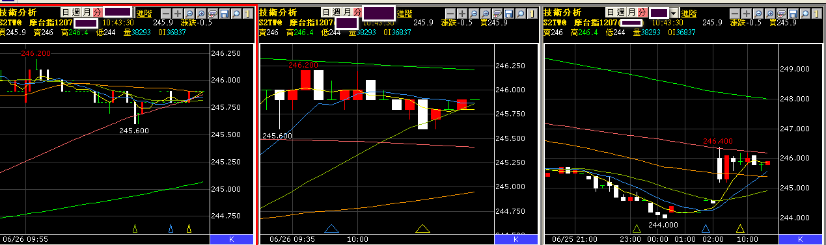
Task: Click the minus button in left chart toolbar
Action: click(167, 13)
